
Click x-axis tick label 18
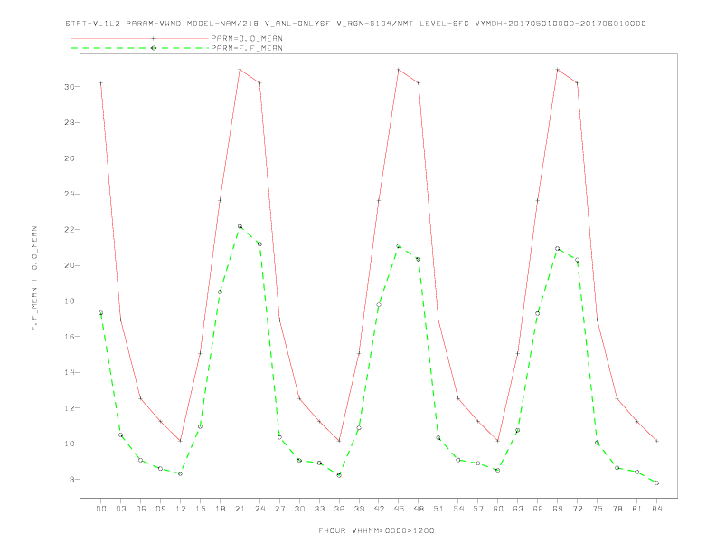(x=220, y=509)
